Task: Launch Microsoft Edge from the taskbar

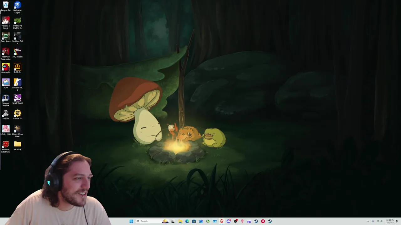Action: pos(187,221)
